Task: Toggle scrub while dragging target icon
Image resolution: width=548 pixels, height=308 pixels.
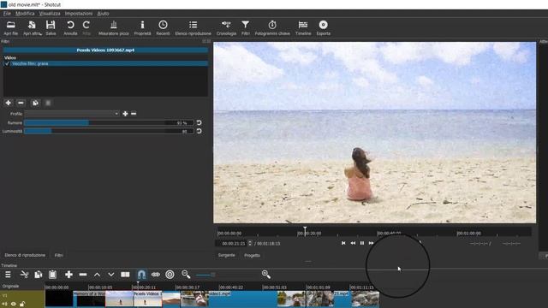Action: (x=170, y=275)
